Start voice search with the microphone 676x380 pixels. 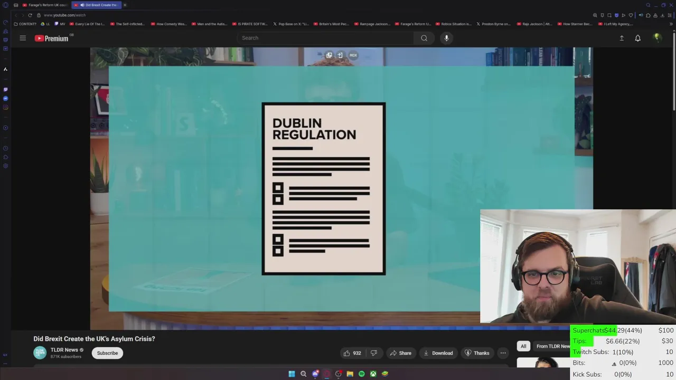[x=446, y=38]
